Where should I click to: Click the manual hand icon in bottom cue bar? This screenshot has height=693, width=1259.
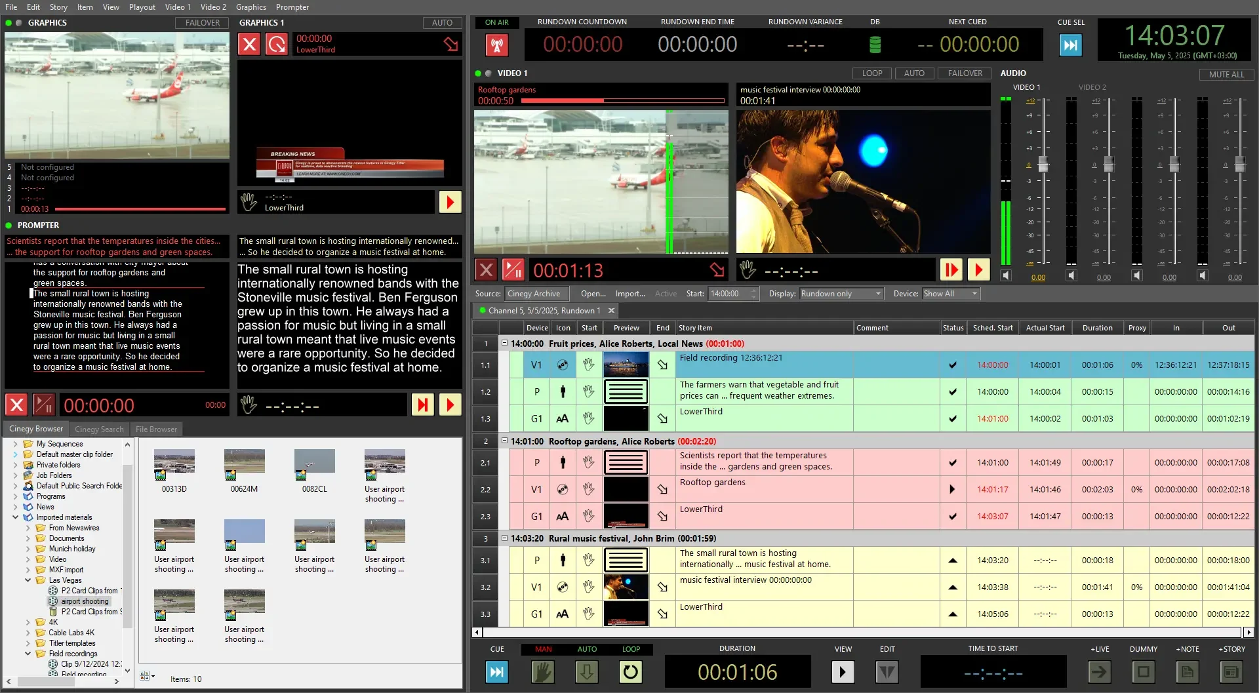coord(542,672)
